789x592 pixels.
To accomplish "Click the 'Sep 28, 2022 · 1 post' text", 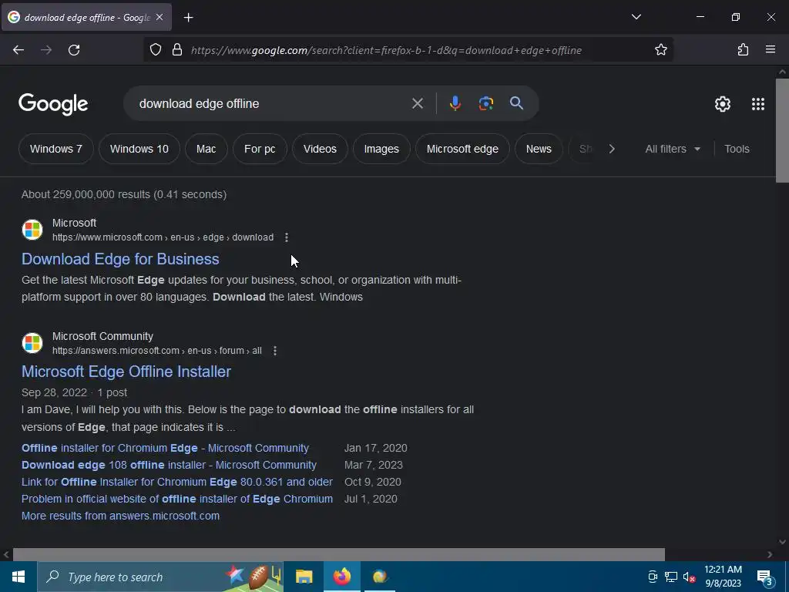I will point(74,392).
